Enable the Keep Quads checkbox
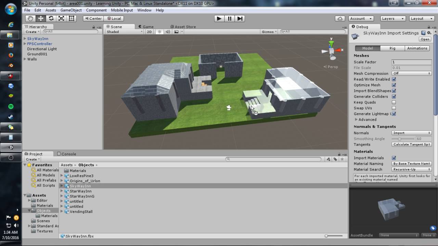This screenshot has width=438, height=246. click(394, 102)
